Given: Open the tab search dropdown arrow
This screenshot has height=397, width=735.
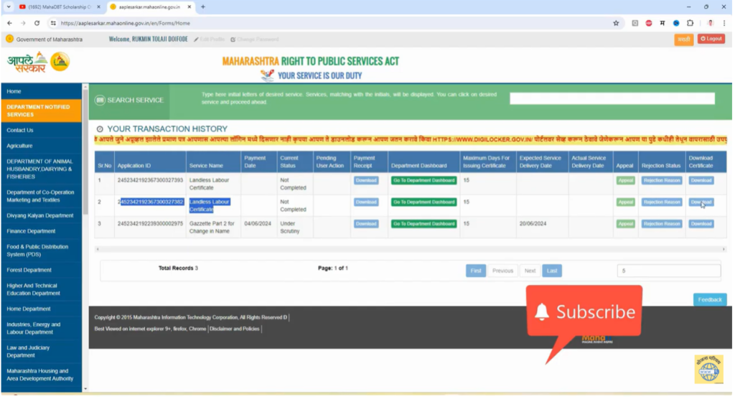Looking at the screenshot, I should click(9, 6).
